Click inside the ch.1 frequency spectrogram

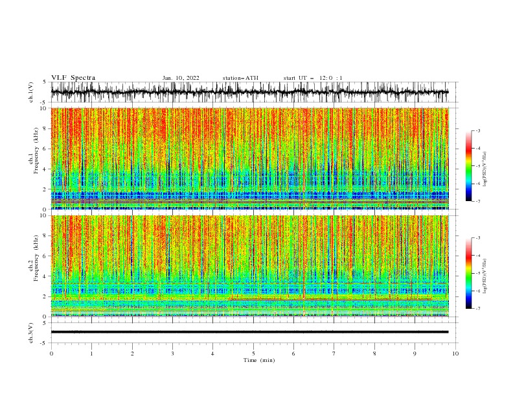(x=249, y=158)
